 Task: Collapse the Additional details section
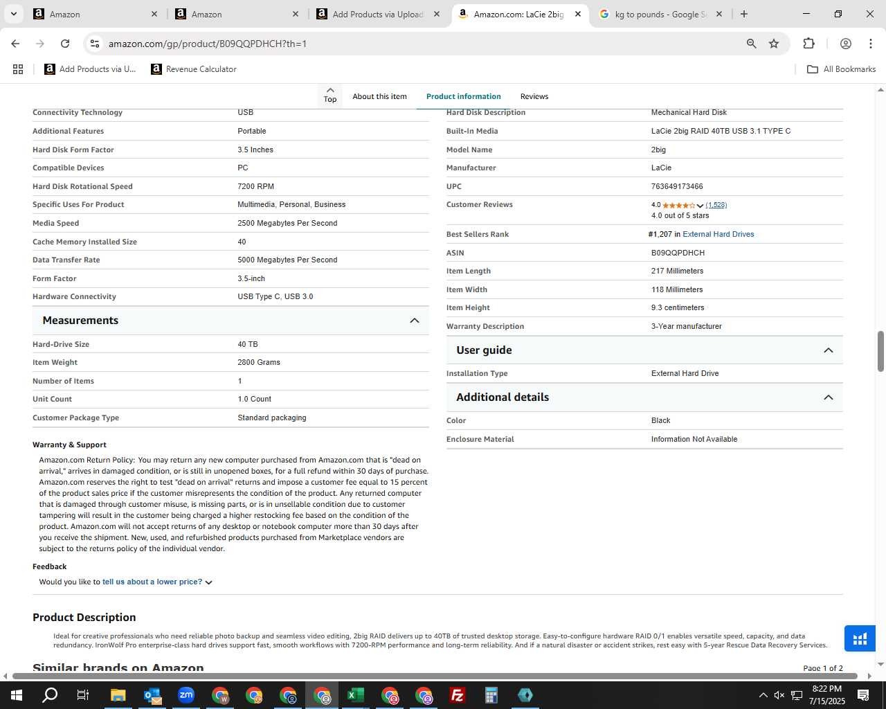click(828, 397)
